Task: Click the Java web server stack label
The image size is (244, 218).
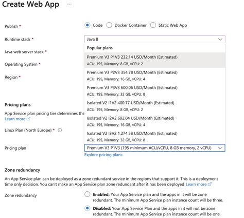Action: point(24,52)
